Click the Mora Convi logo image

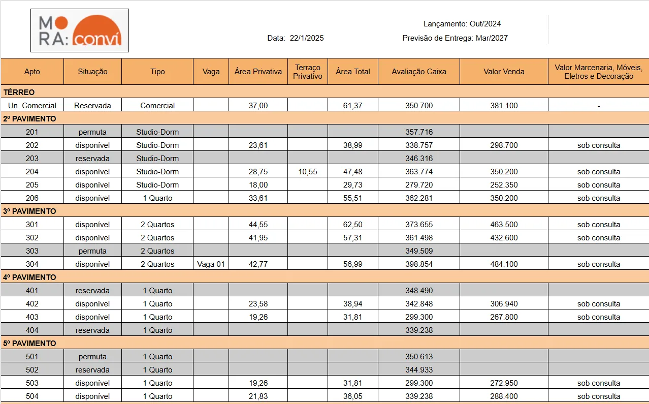point(80,30)
